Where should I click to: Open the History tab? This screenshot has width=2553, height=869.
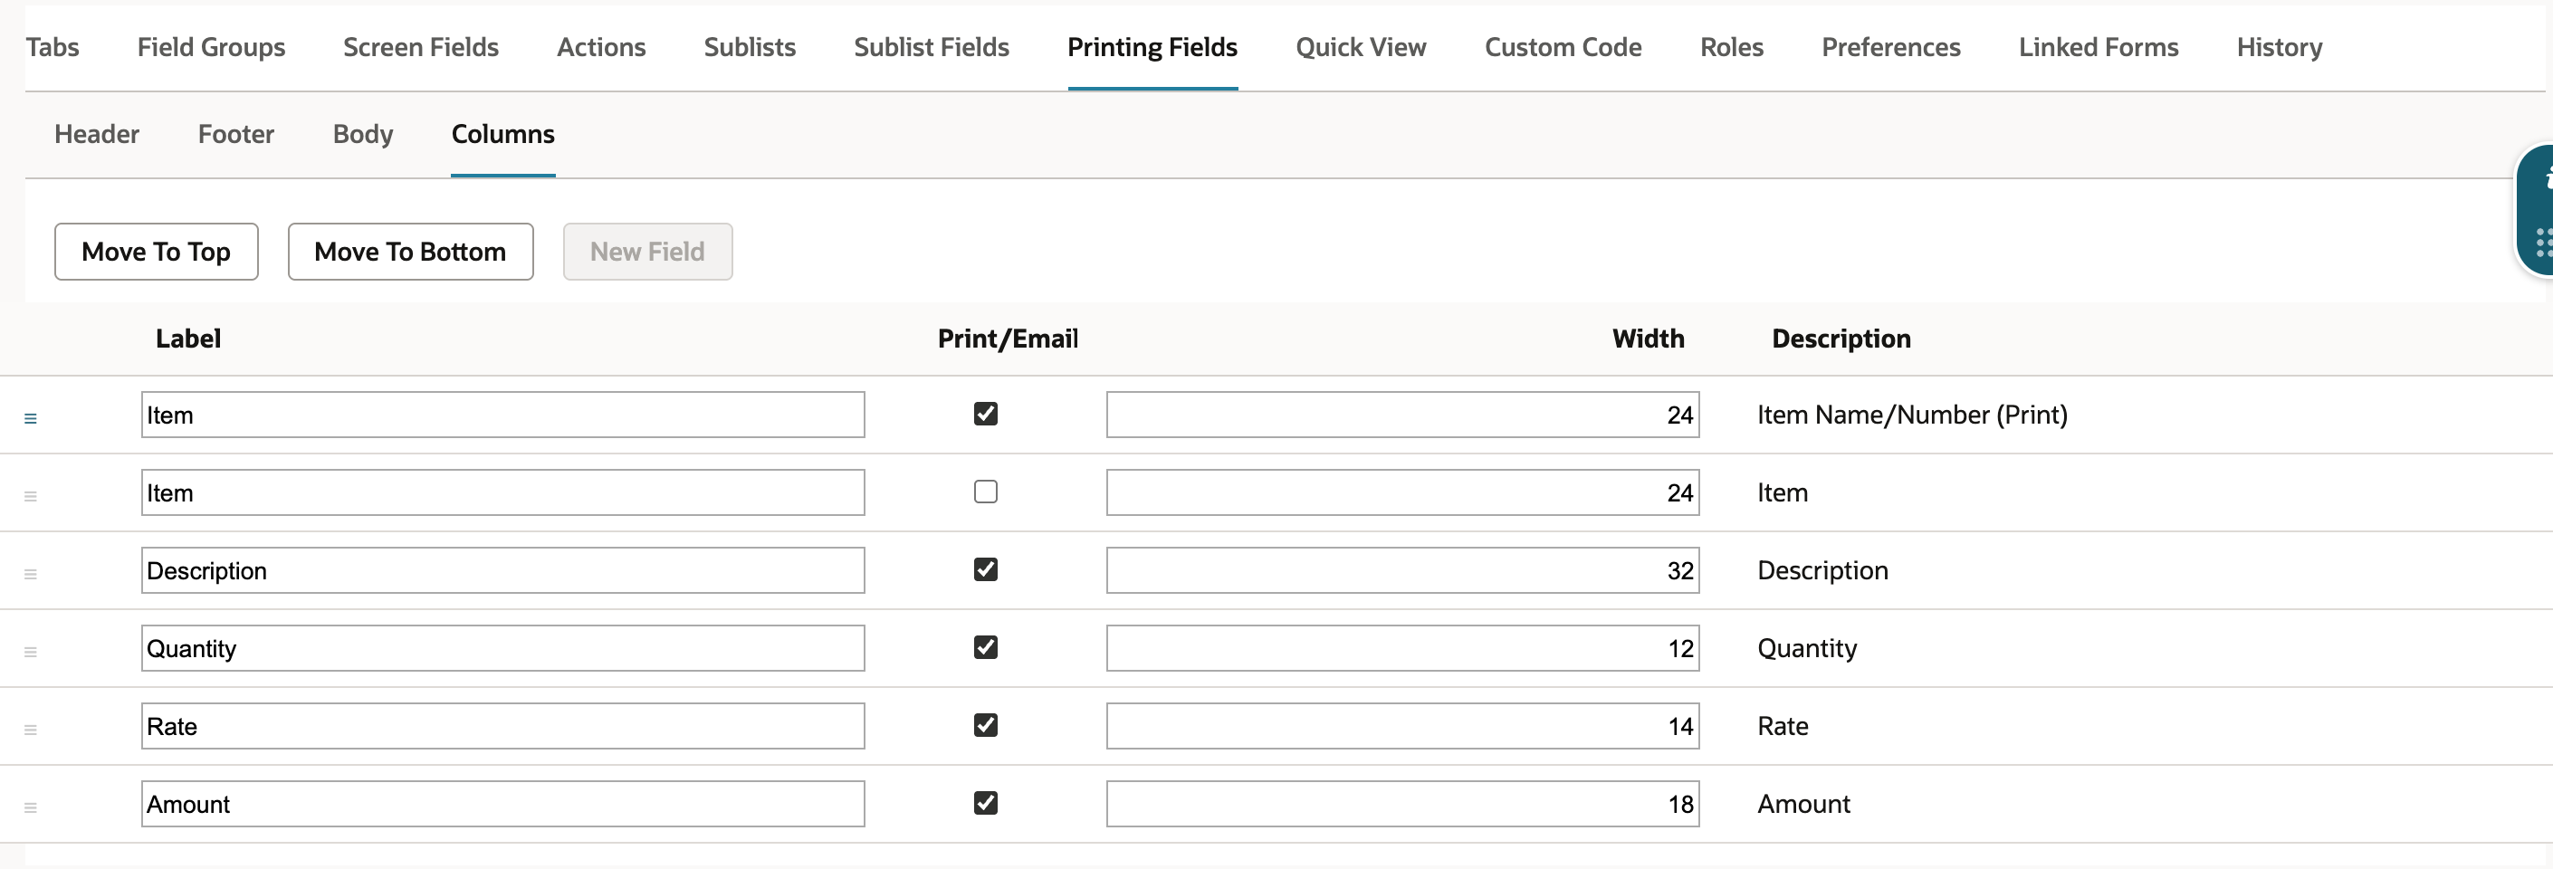click(2280, 46)
